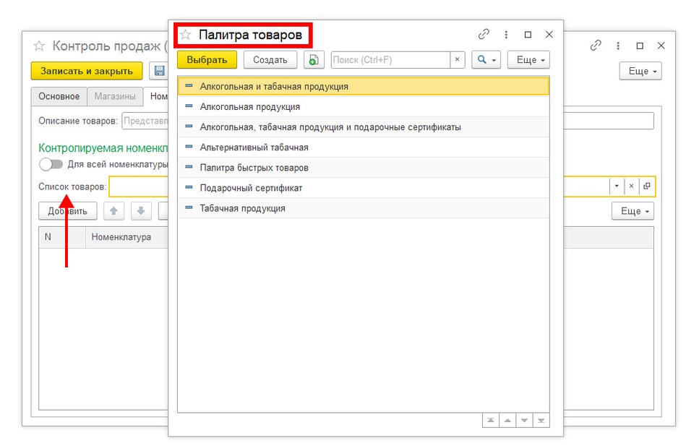This screenshot has width=699, height=446.
Task: Get link icon in Контроль продаж window
Action: coord(596,46)
